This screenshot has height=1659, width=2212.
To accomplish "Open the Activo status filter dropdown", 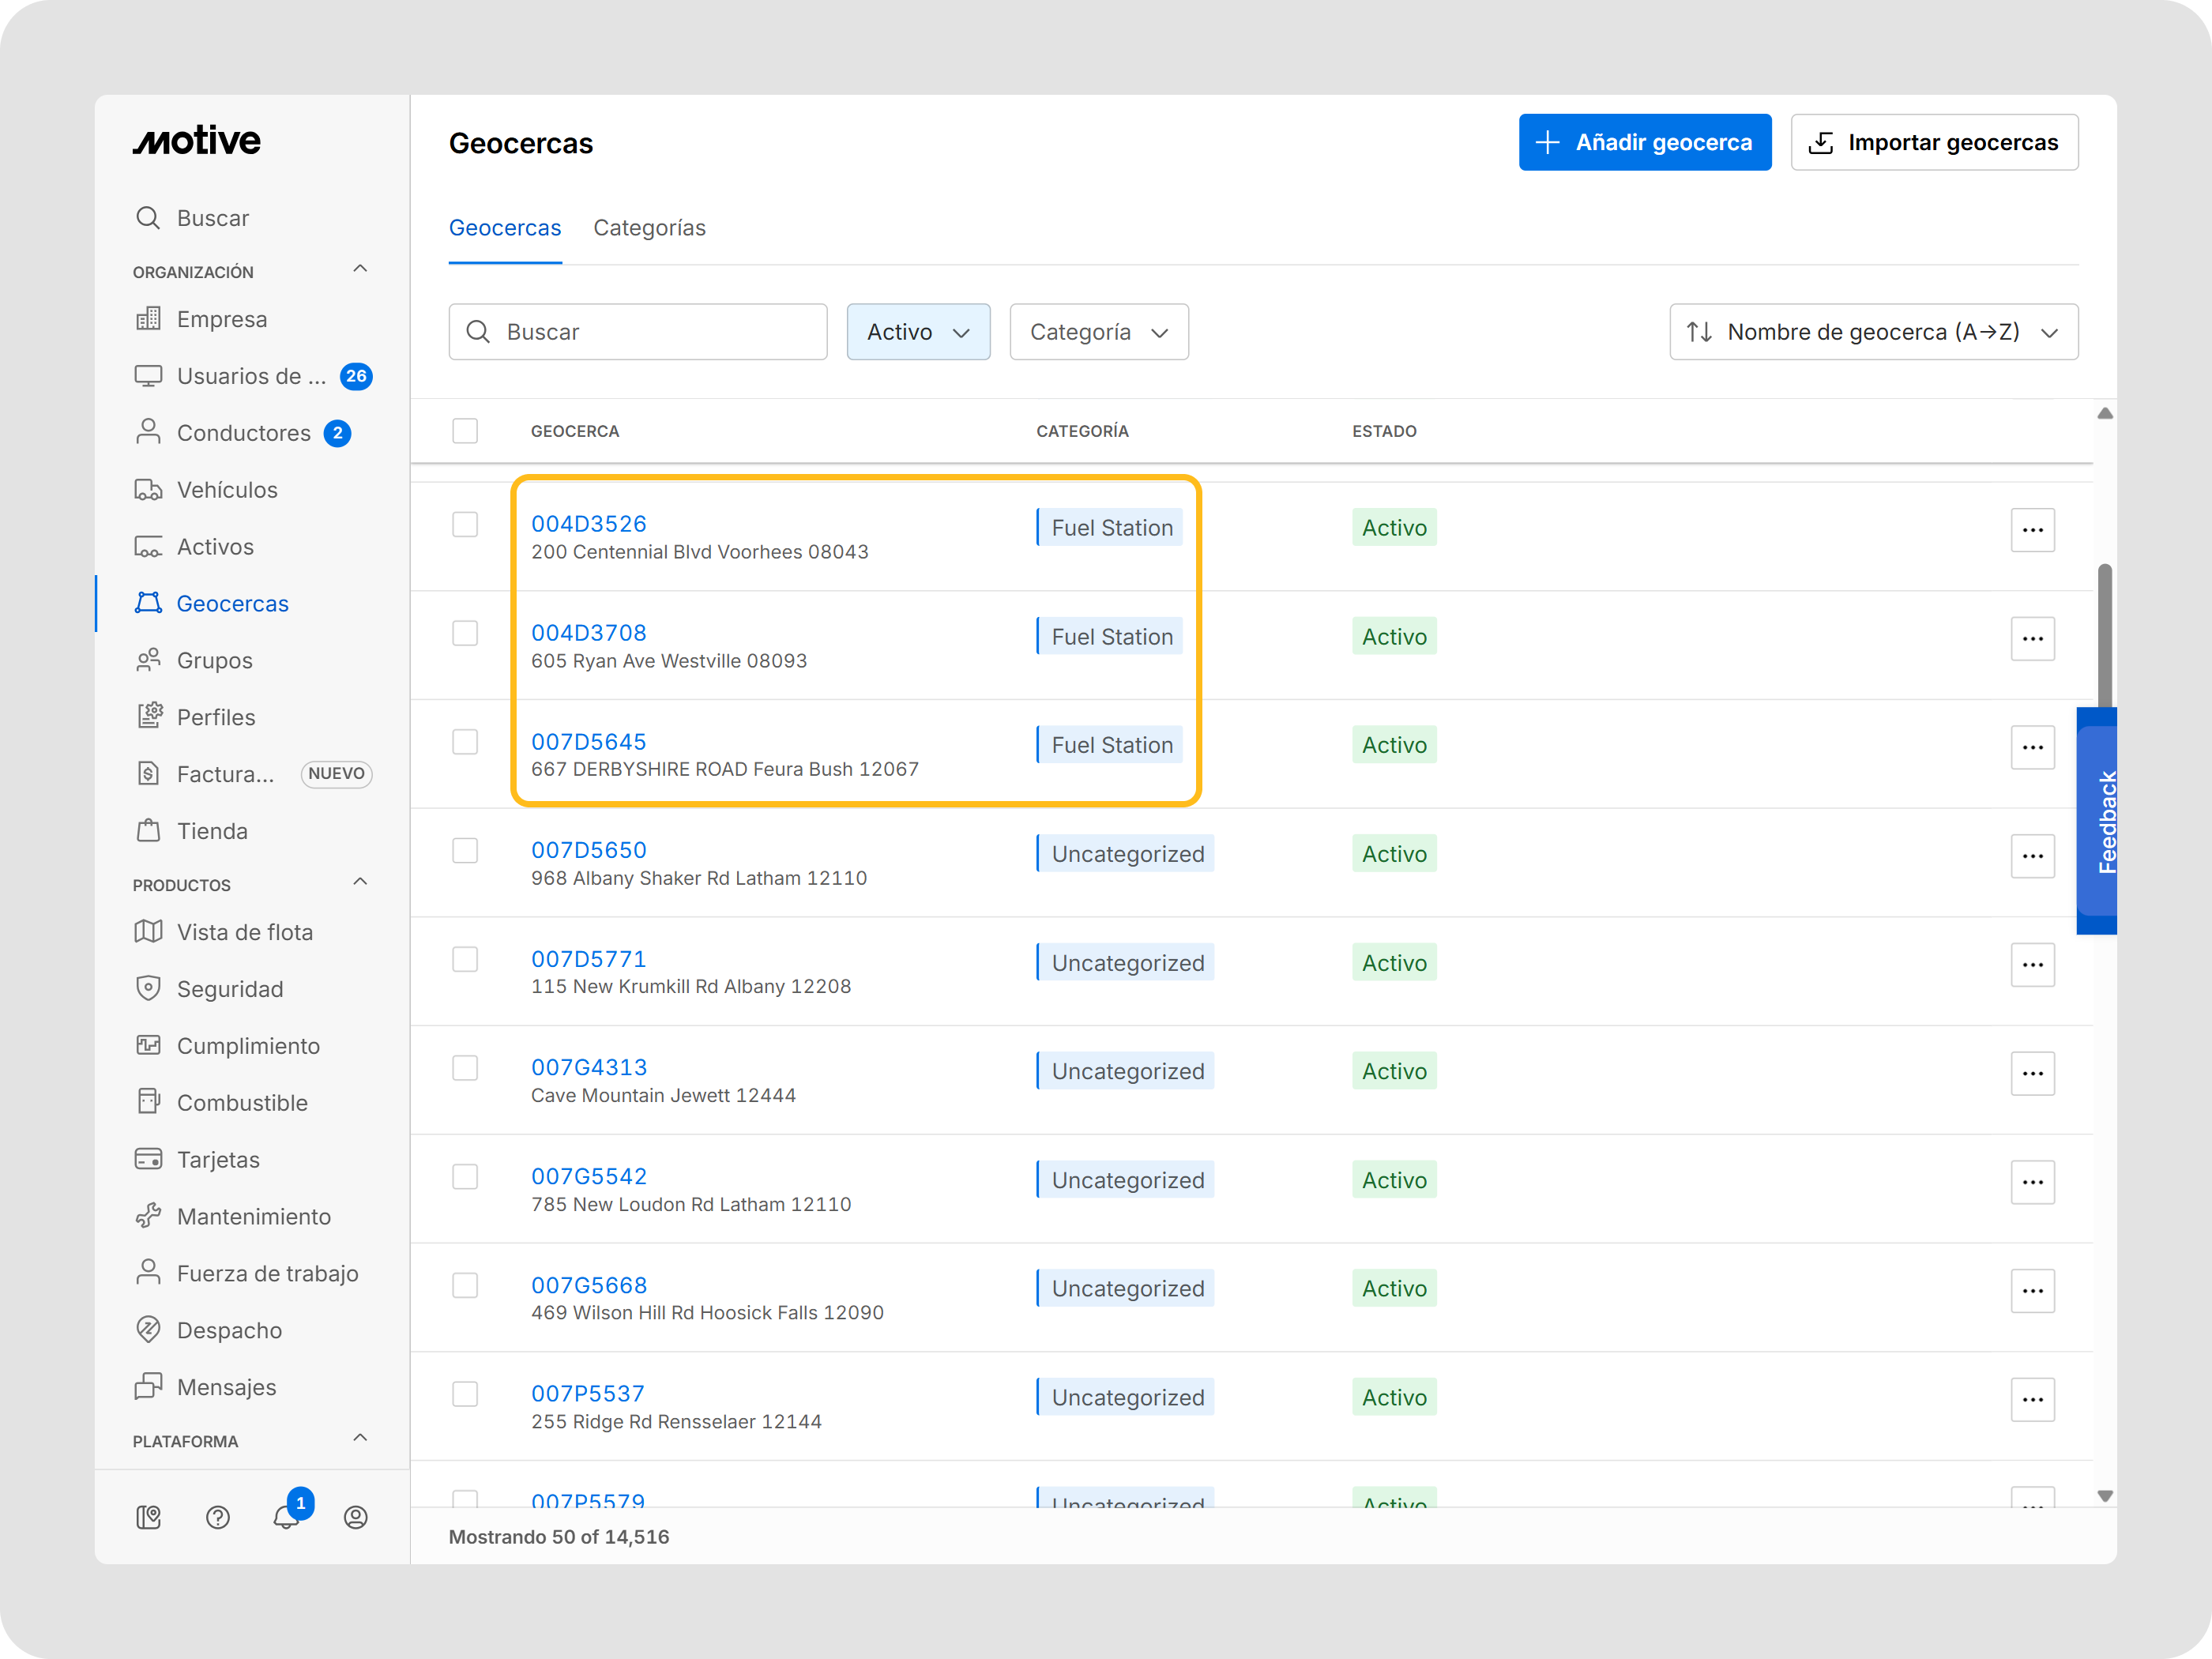I will [x=918, y=332].
